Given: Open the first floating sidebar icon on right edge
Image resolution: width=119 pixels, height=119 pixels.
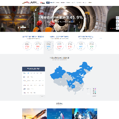Looking at the screenshot, I should 117,18.
